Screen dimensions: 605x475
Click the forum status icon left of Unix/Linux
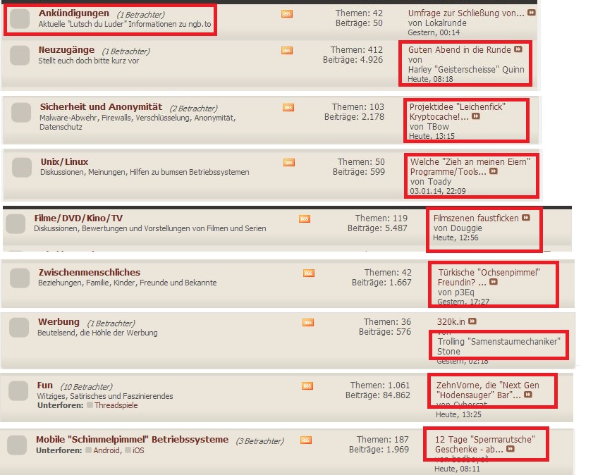click(22, 167)
